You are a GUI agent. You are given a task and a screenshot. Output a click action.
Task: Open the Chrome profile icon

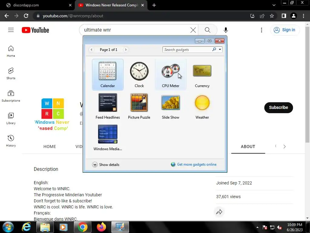(x=294, y=16)
